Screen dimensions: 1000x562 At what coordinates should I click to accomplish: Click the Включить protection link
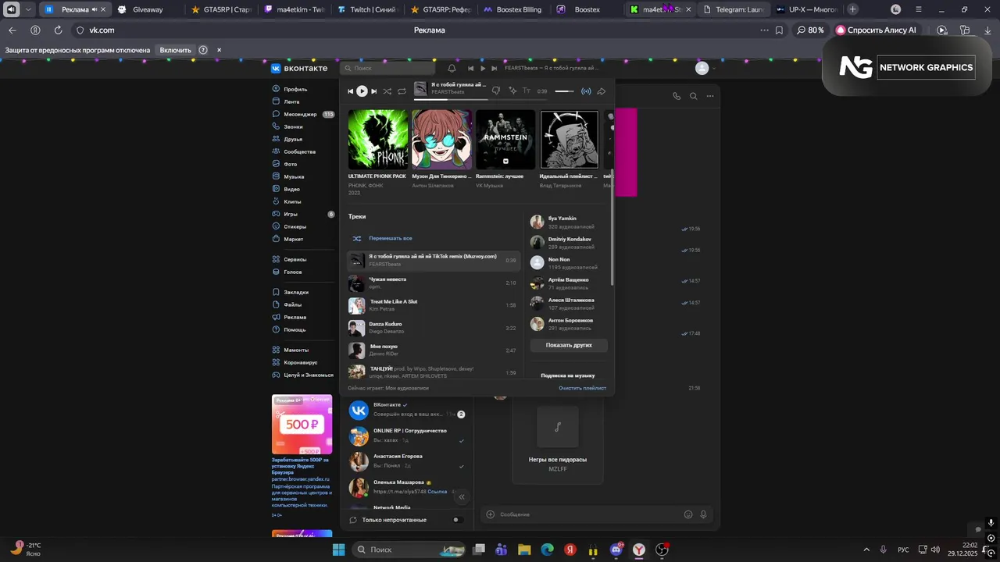175,50
